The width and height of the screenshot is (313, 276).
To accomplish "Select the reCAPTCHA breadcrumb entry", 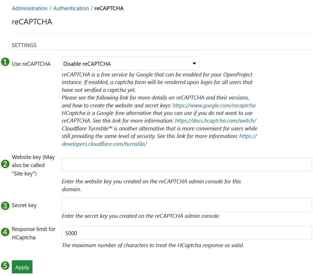I will tap(109, 8).
